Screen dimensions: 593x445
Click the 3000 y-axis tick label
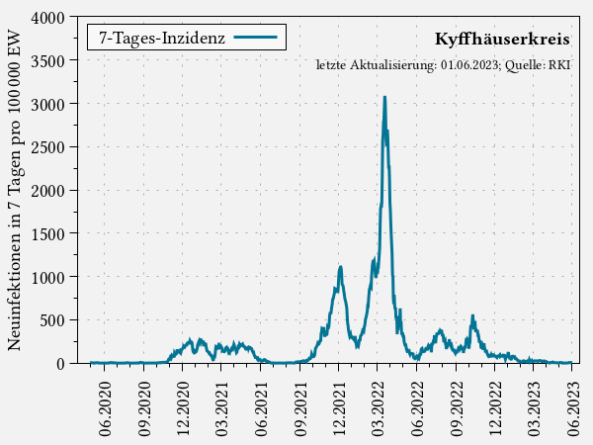(x=48, y=104)
